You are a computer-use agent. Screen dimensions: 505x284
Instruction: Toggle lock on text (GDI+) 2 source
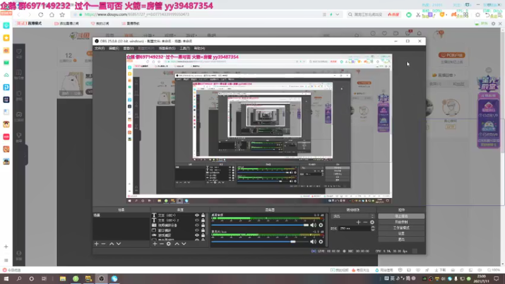[x=203, y=220]
